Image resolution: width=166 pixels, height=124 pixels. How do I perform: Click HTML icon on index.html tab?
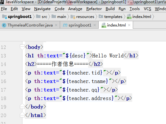tap(104, 25)
